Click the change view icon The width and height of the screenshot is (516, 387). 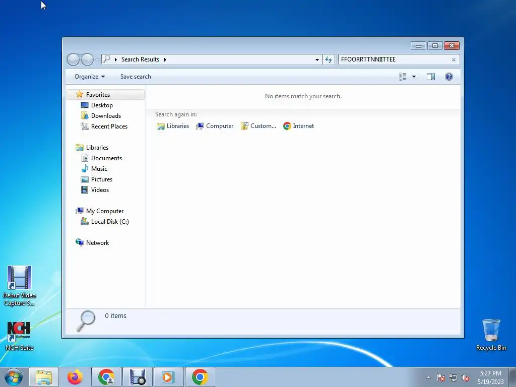coord(403,77)
